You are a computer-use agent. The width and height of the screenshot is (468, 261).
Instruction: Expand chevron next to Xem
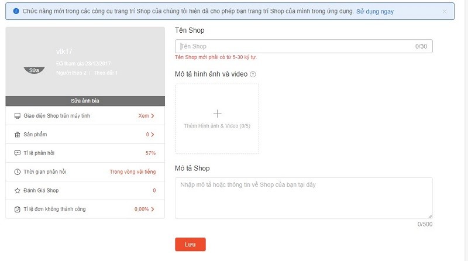[153, 116]
